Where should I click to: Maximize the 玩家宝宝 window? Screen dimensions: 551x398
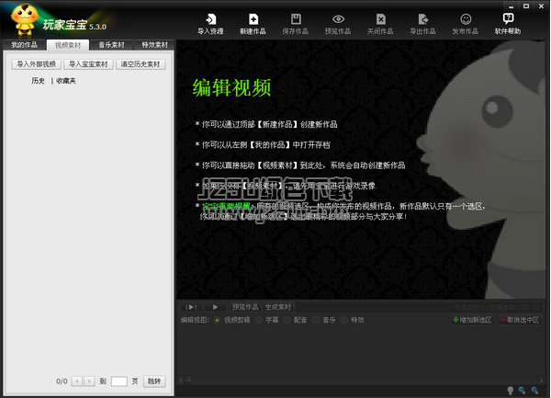526,6
